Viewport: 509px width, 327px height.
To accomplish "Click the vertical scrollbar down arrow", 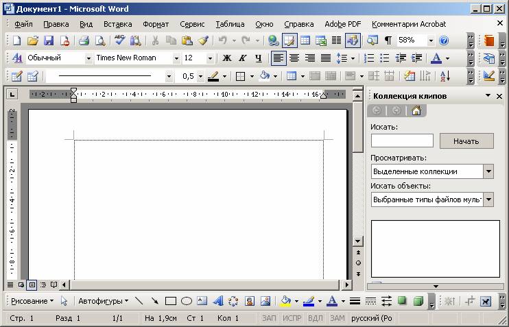I will point(357,241).
